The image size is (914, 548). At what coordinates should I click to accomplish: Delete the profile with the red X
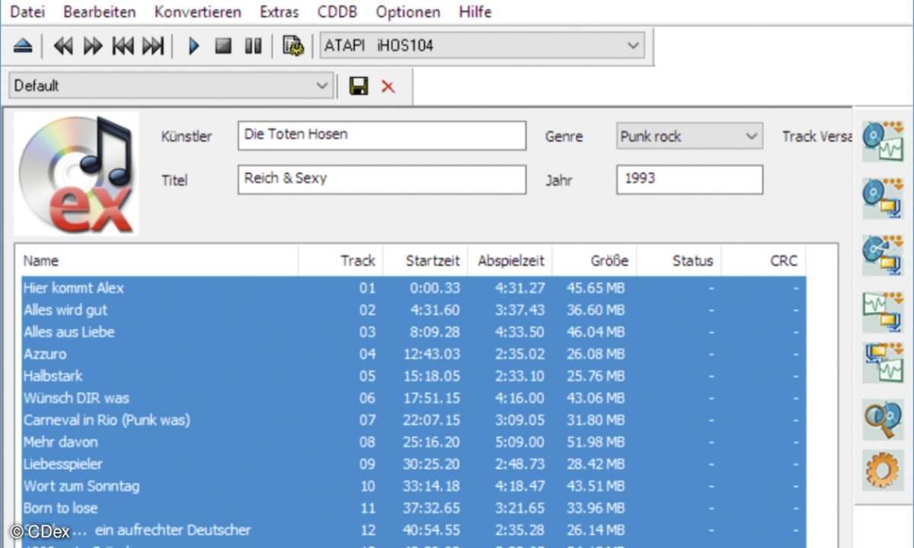tap(388, 87)
